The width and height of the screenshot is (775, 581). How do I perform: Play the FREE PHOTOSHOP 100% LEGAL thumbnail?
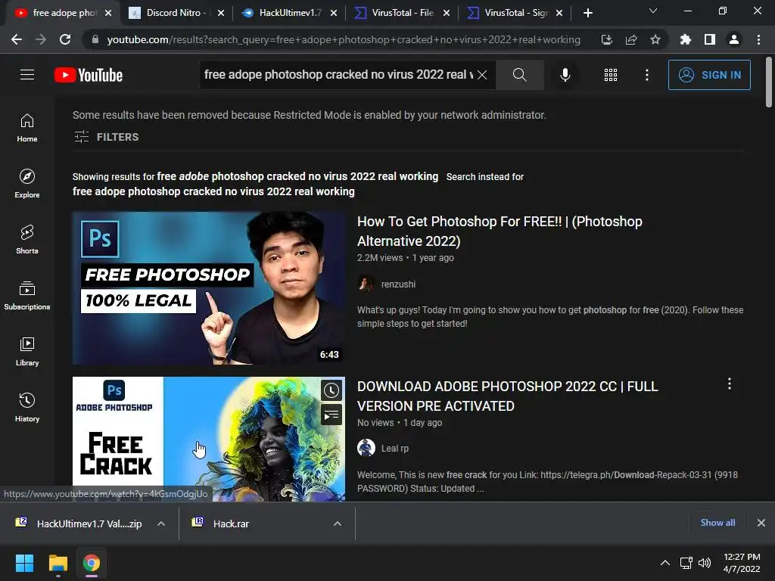tap(209, 288)
